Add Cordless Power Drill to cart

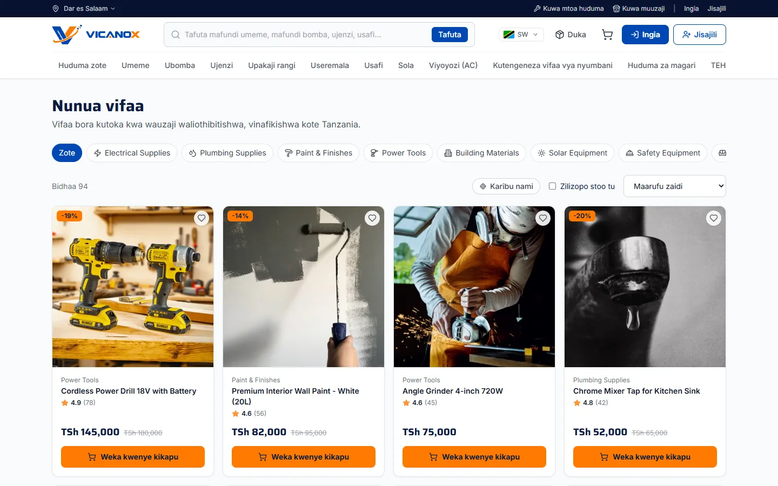tap(133, 457)
